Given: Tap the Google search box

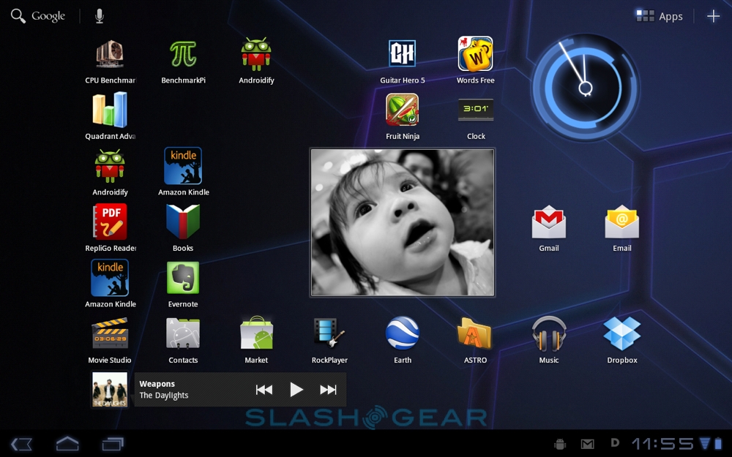Looking at the screenshot, I should [x=38, y=16].
